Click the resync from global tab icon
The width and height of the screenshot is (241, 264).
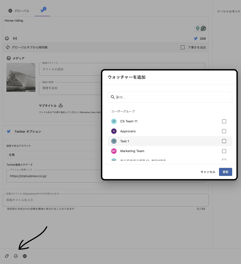coord(8,47)
